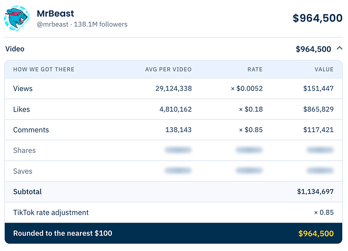Collapse the Video section chevron
Screen dimensions: 348x251
[340, 48]
